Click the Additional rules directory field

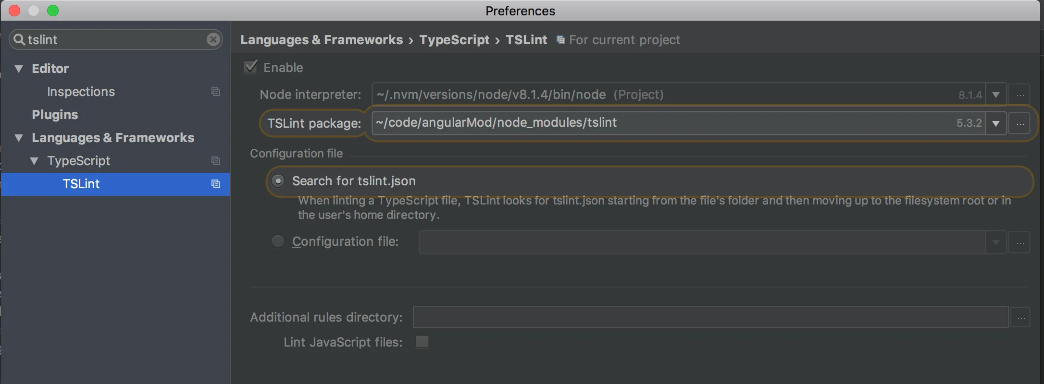click(x=710, y=317)
